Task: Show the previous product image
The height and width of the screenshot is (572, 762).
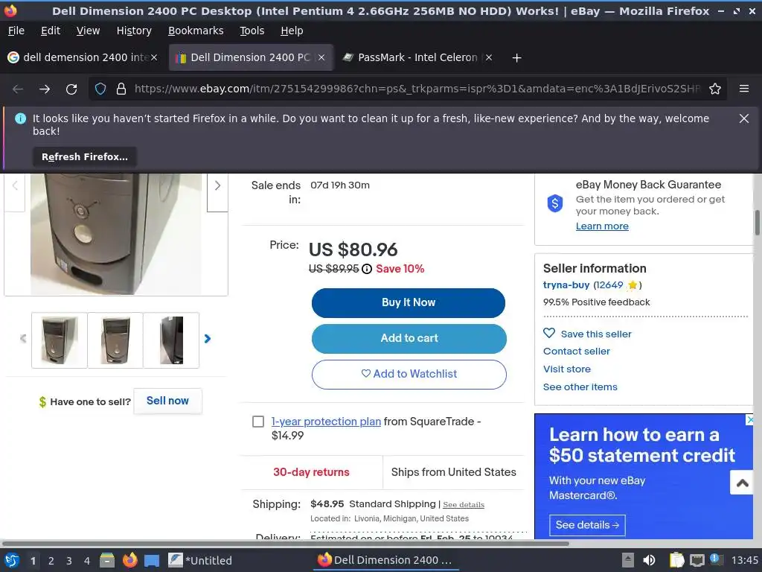Action: pyautogui.click(x=15, y=185)
